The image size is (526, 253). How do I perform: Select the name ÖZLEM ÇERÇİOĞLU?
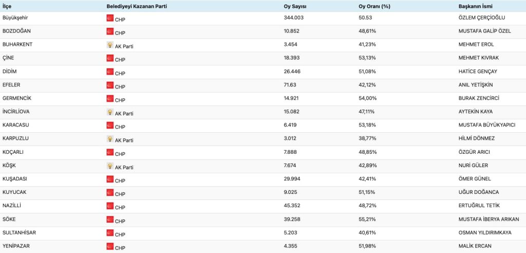(478, 17)
